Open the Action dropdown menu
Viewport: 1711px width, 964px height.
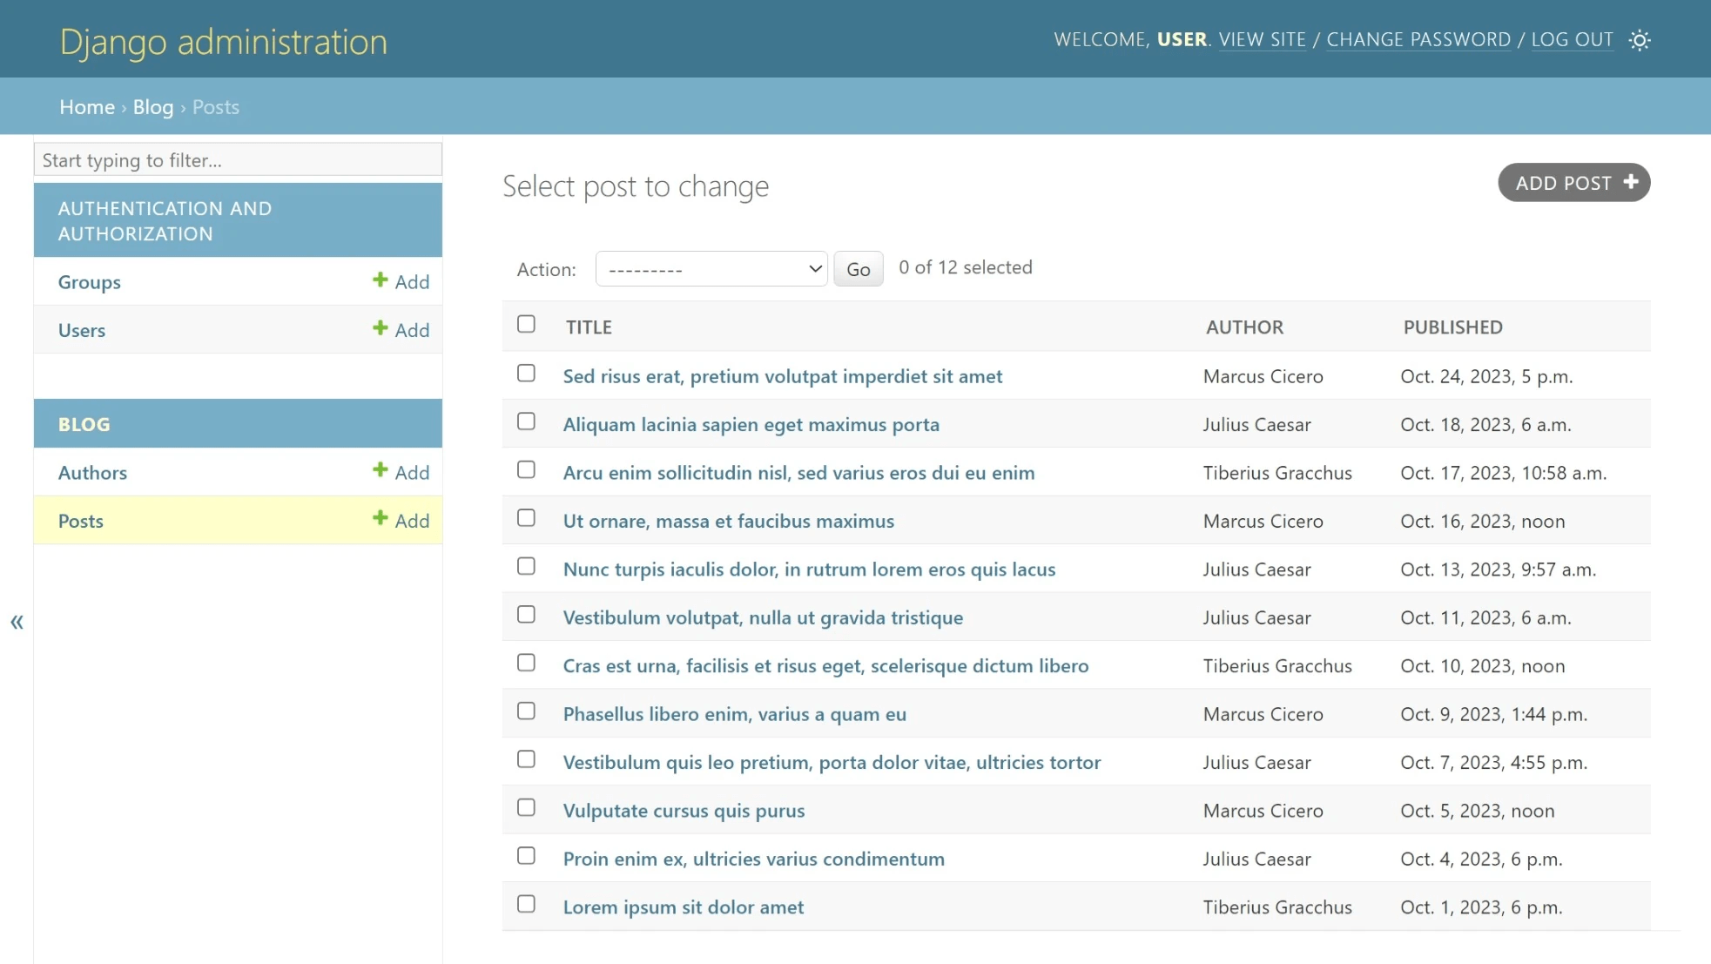[711, 269]
